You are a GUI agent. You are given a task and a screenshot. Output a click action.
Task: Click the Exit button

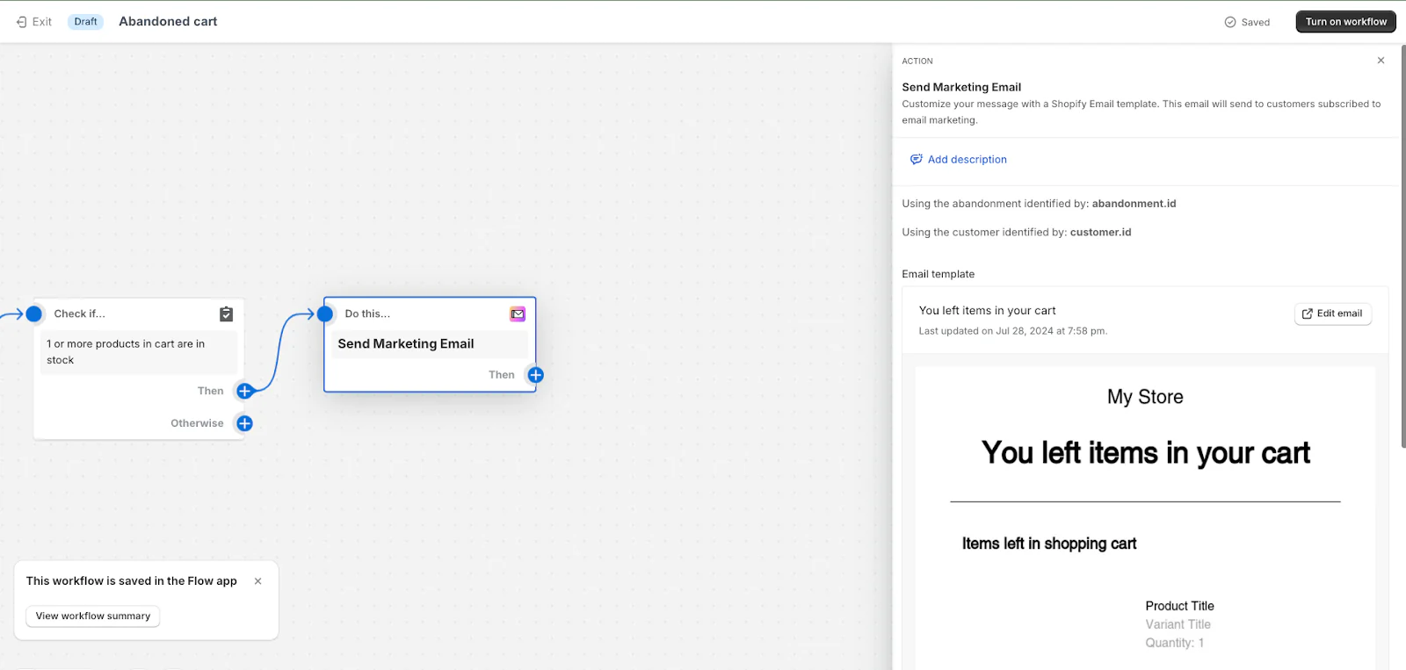point(34,22)
